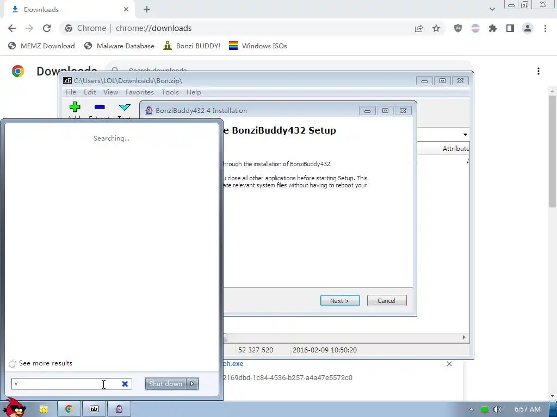557x417 pixels.
Task: Open the file explorer taskbar icon
Action: [x=44, y=409]
